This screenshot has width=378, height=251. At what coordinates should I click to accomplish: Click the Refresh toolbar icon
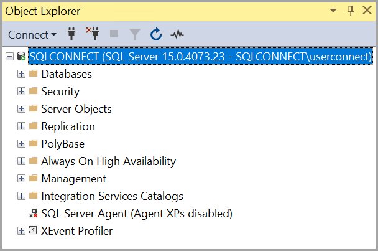(x=156, y=34)
